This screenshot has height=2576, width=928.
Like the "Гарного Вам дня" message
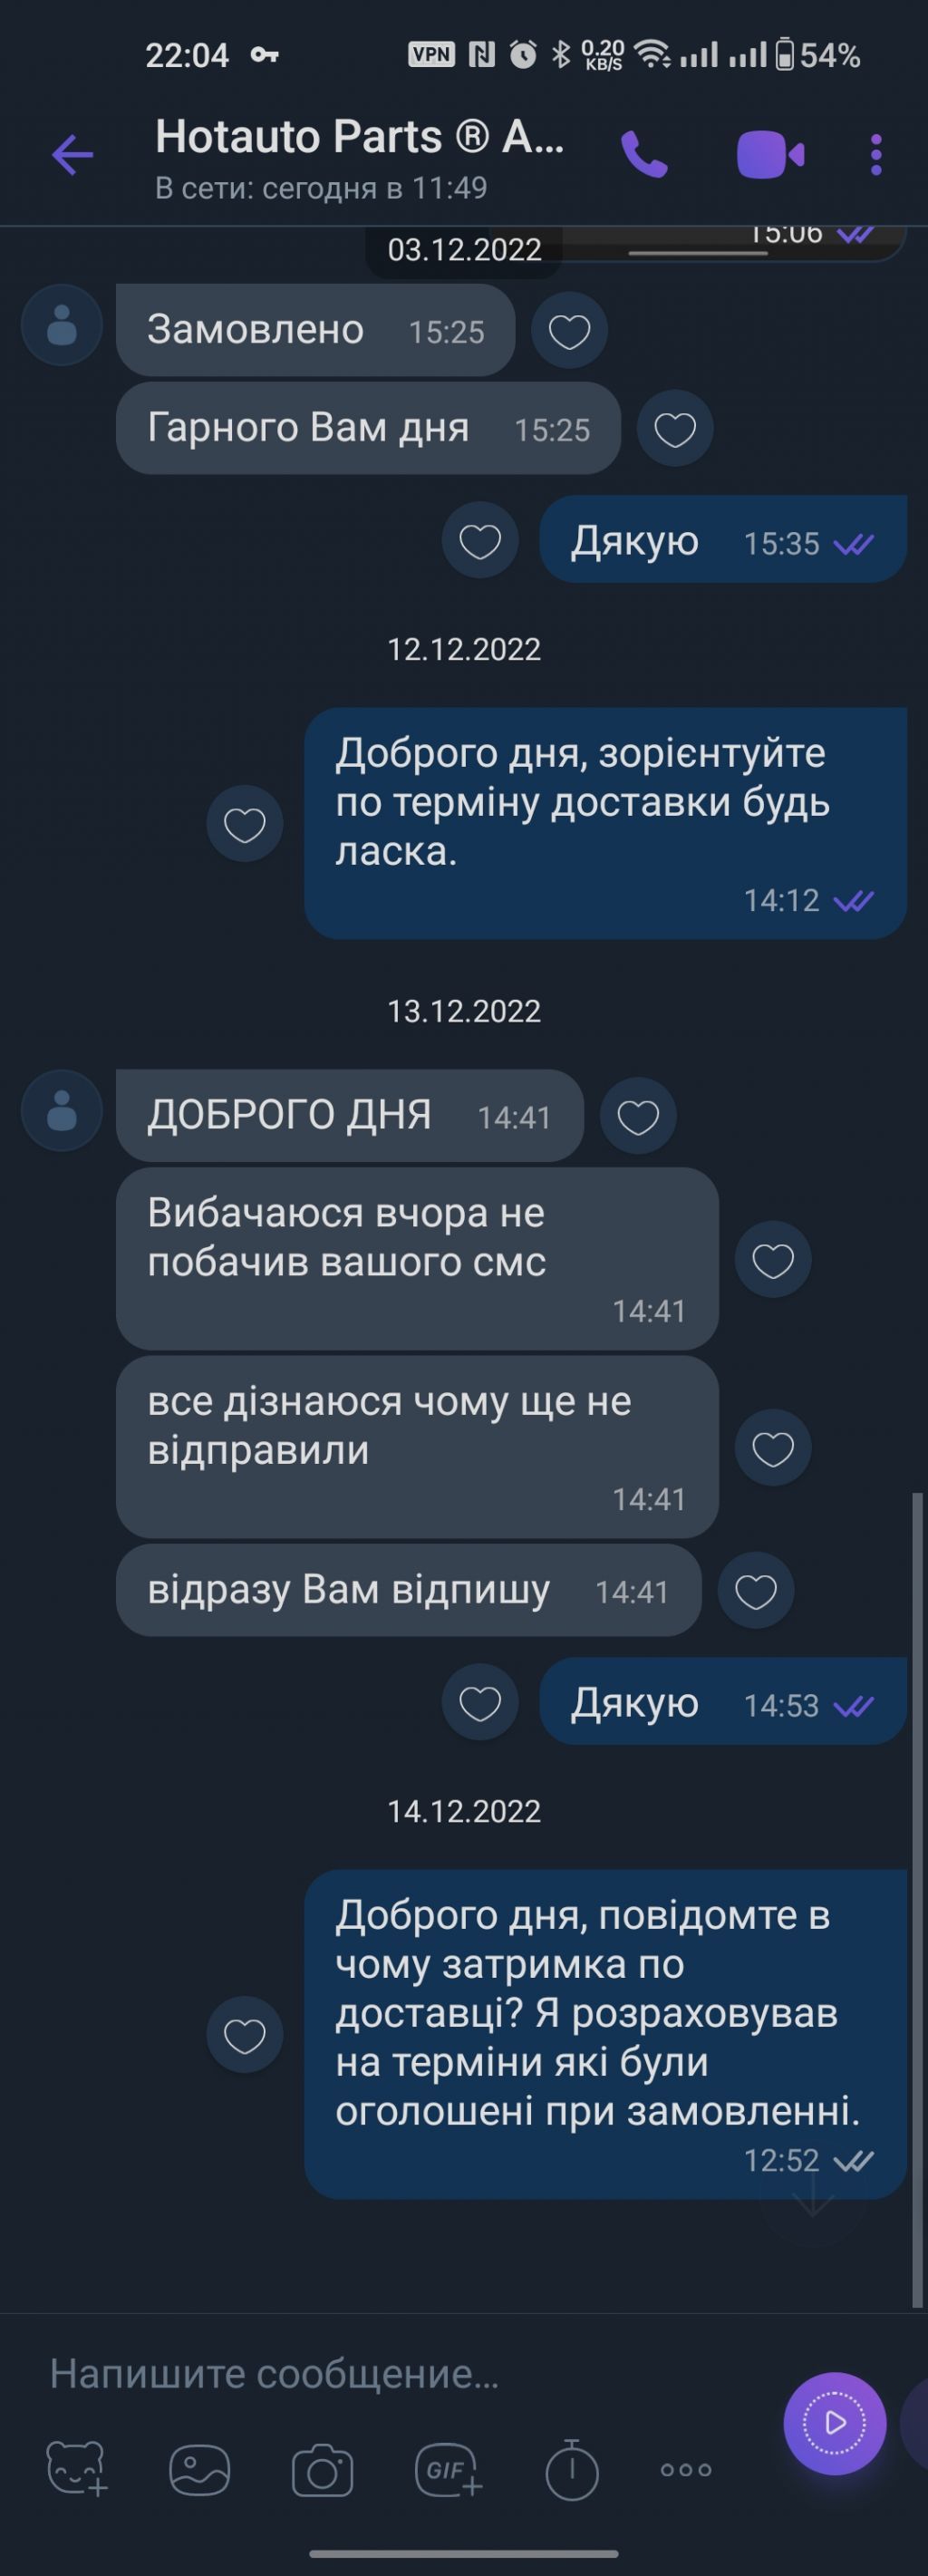coord(675,429)
